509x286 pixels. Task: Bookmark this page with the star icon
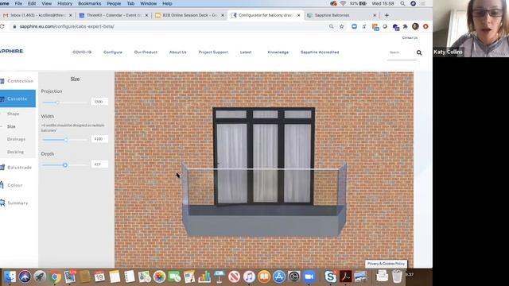pos(341,26)
